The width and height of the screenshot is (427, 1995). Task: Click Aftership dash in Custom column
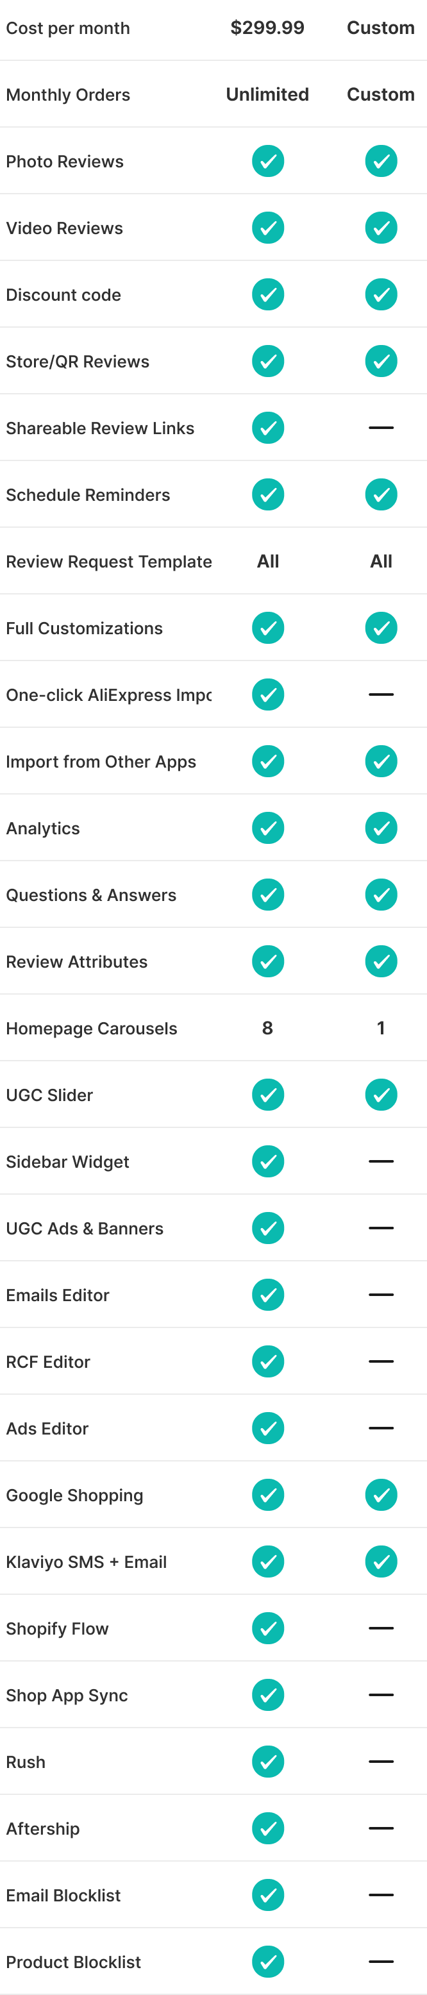(380, 1828)
